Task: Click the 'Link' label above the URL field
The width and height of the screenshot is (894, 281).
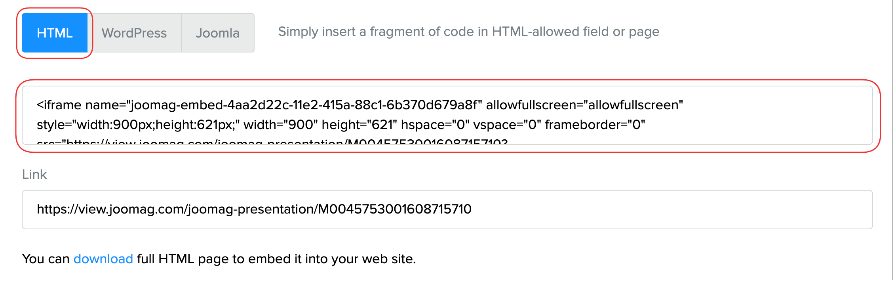Action: [34, 174]
